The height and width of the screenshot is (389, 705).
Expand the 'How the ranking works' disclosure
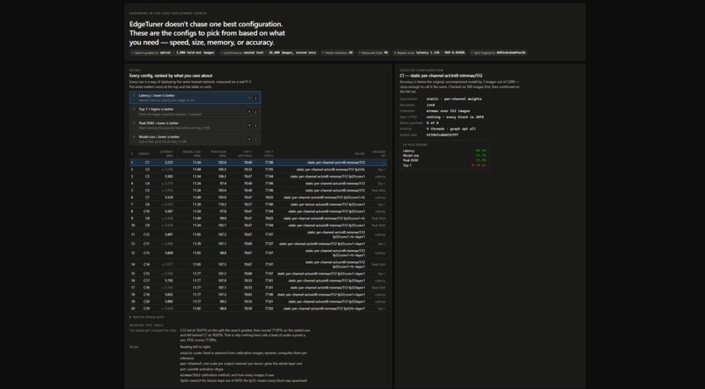147,317
